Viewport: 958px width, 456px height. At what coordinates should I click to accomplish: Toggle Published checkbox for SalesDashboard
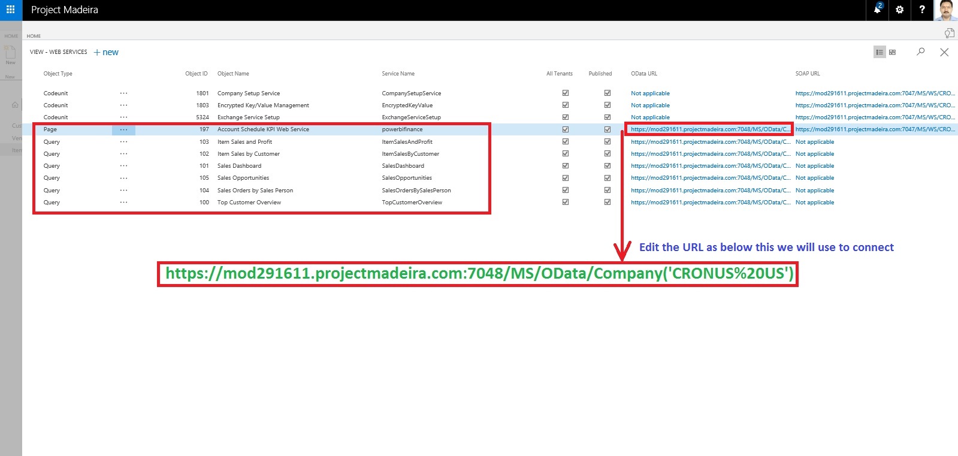(x=608, y=165)
